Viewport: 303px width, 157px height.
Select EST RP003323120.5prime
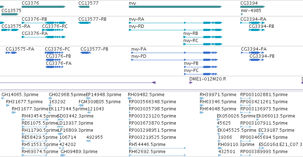tap(130, 120)
